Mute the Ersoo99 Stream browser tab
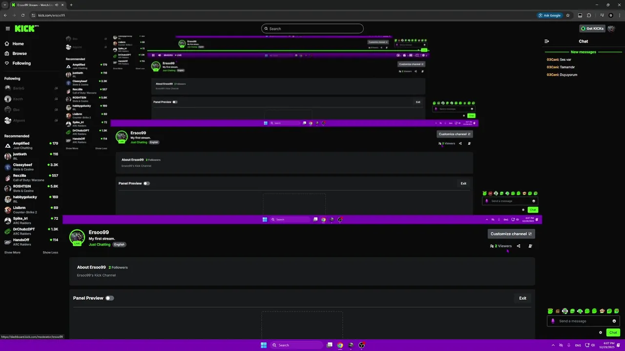 (x=57, y=5)
